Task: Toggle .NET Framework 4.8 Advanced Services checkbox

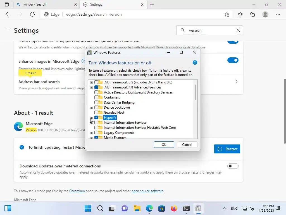Action: tap(96, 87)
